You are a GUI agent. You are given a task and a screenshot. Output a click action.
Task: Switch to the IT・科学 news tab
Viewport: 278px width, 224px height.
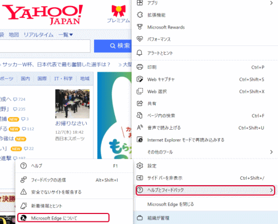(63, 79)
